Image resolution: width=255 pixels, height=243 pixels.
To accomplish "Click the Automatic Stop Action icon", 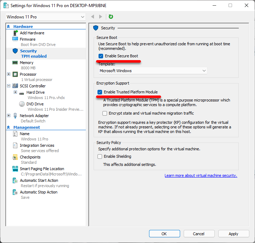I will [x=15, y=192].
